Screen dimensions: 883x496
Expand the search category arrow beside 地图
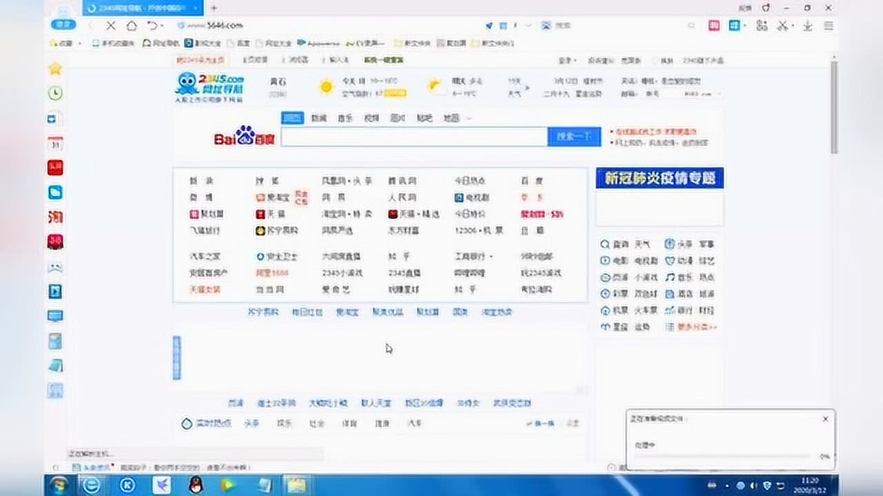[x=468, y=118]
